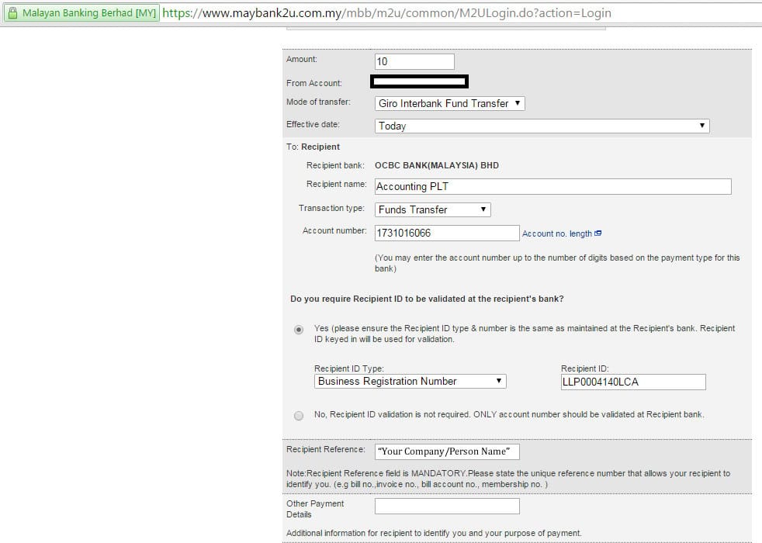This screenshot has height=543, width=762.
Task: Open the Account no. length link
Action: pos(557,233)
